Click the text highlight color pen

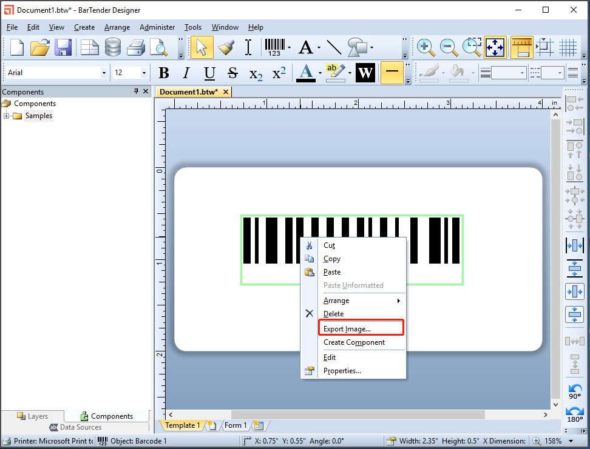tap(336, 73)
